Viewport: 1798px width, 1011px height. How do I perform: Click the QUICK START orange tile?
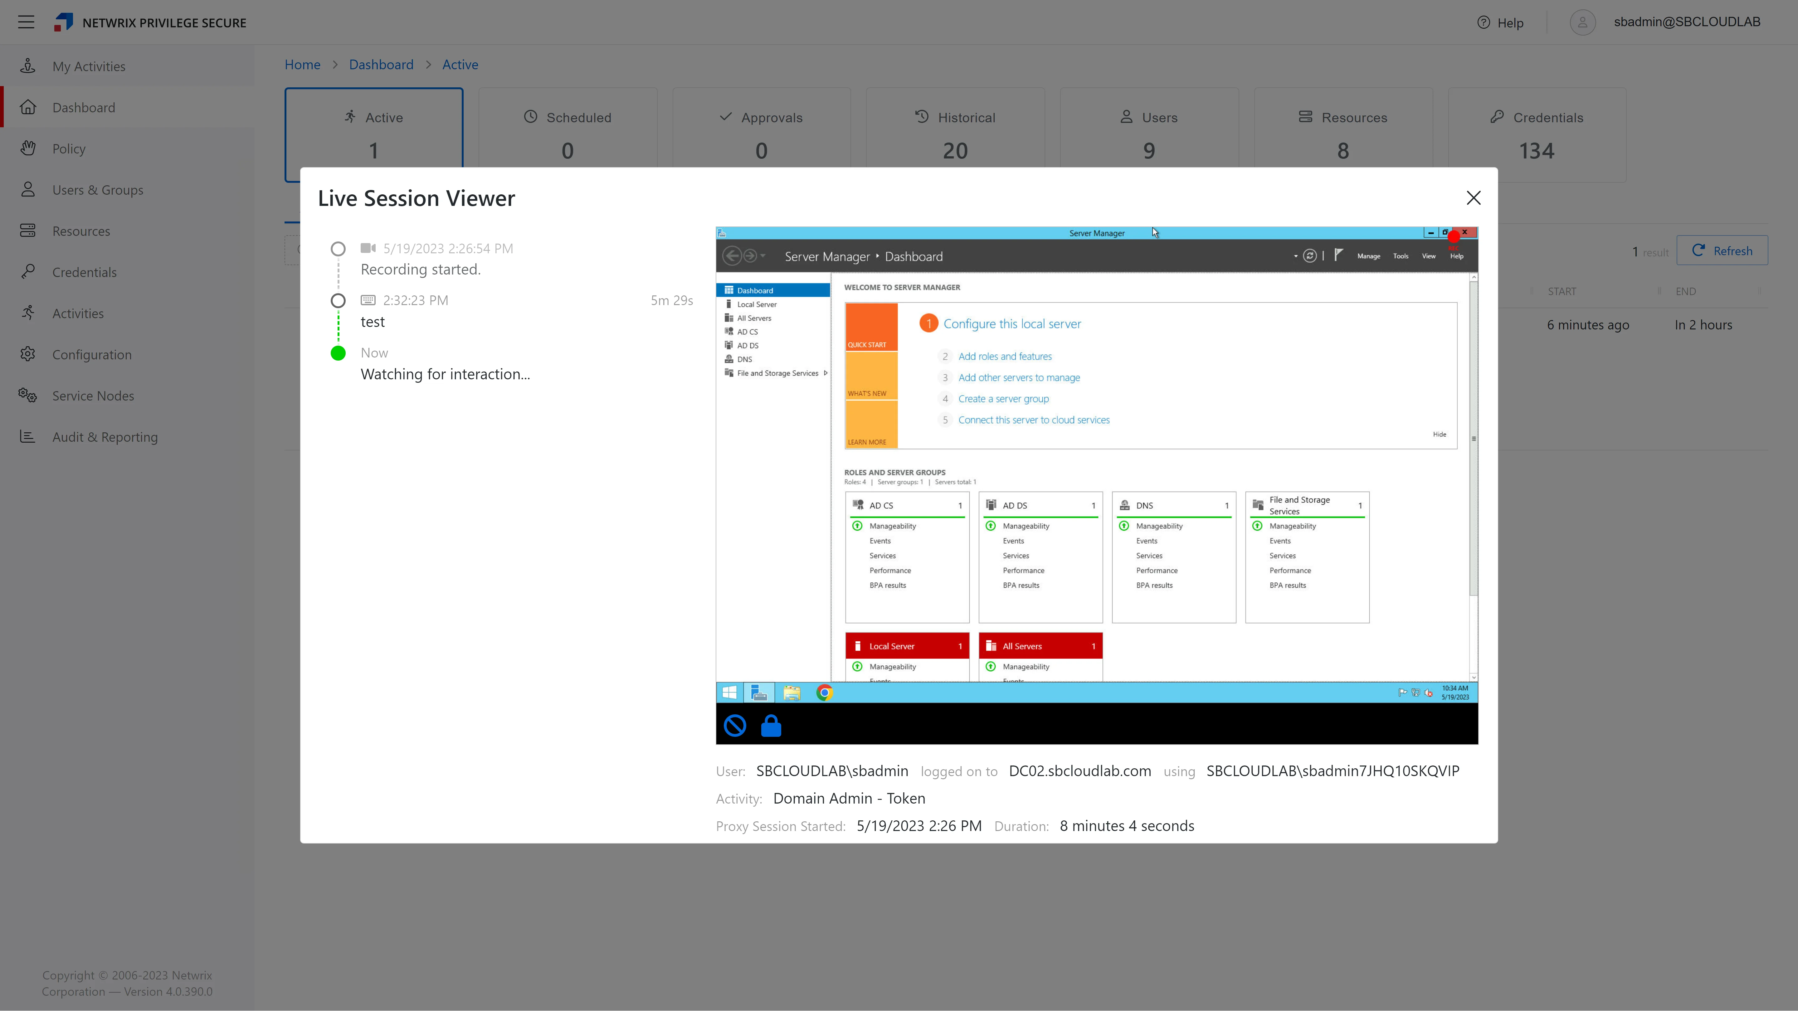[871, 327]
